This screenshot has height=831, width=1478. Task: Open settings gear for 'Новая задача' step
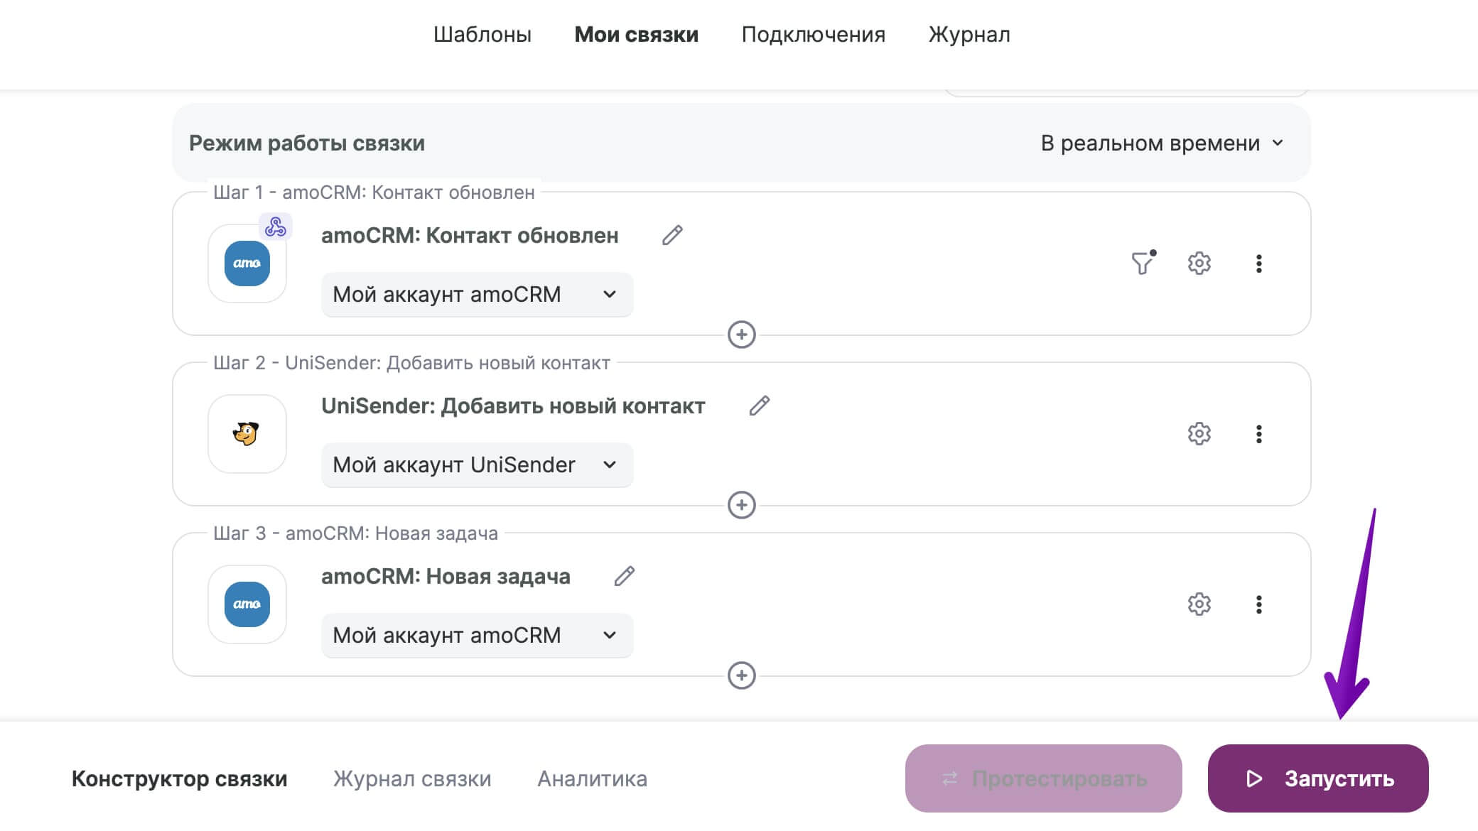click(1199, 604)
